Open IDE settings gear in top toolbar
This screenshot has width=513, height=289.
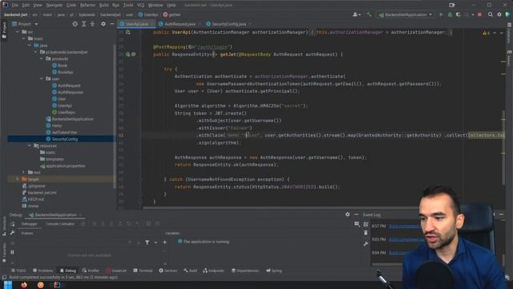point(499,14)
